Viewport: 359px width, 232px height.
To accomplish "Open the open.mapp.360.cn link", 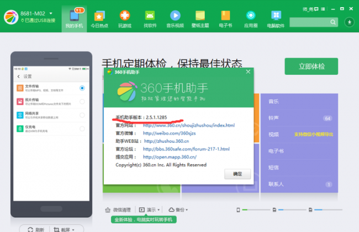I will pos(170,157).
